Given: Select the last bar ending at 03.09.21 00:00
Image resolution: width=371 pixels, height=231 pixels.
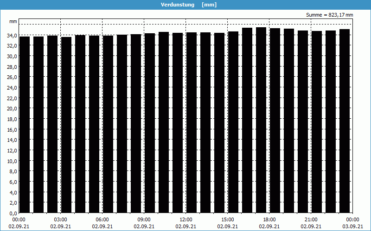Looking at the screenshot, I should click(x=345, y=121).
